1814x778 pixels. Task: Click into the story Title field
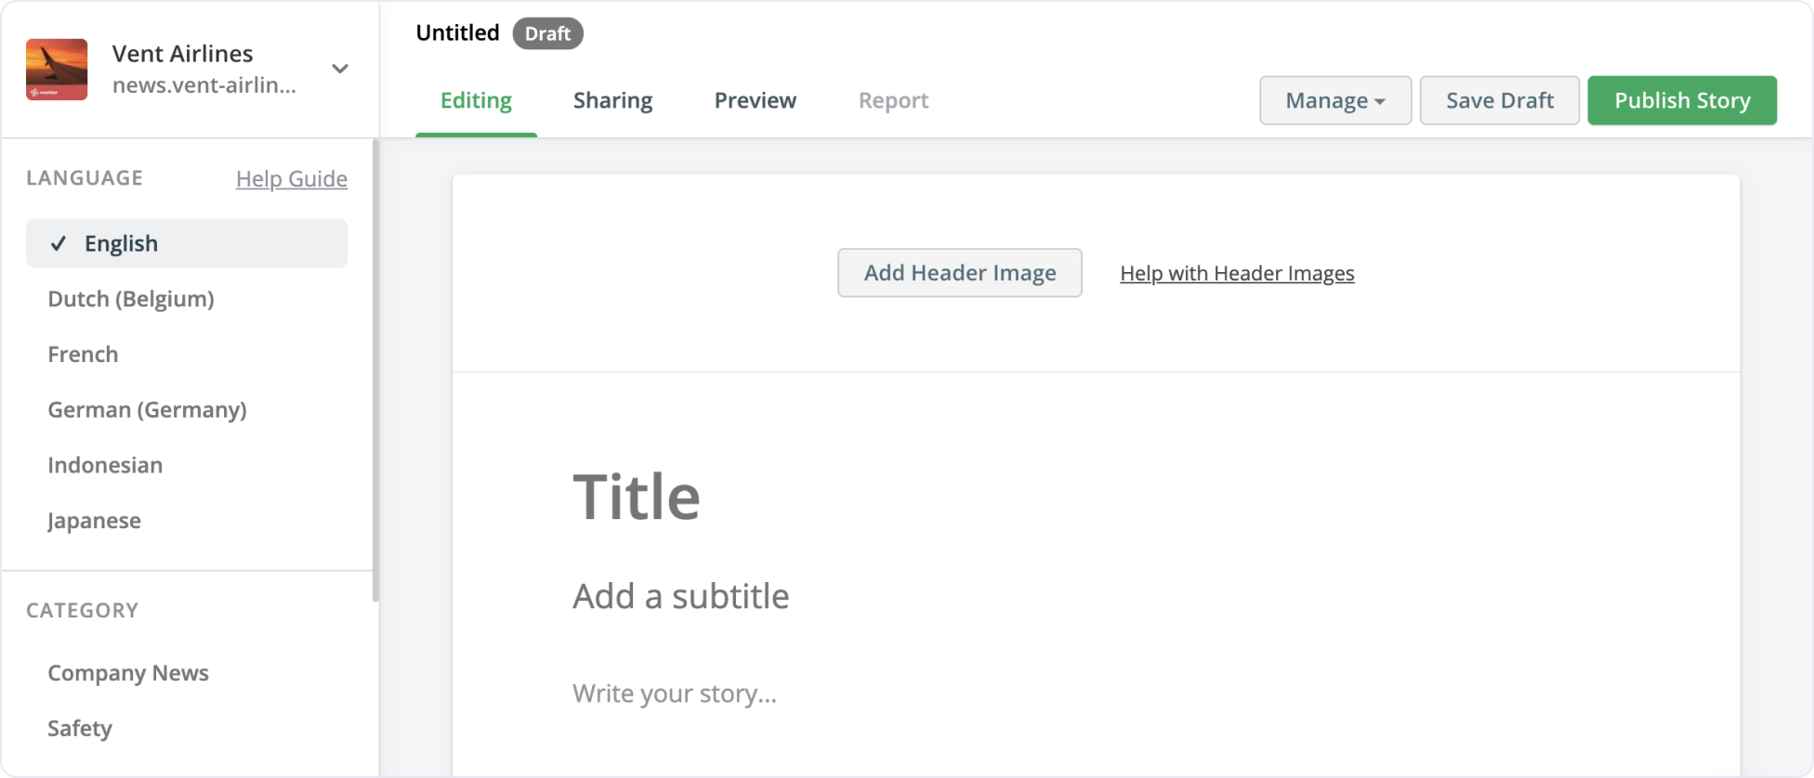click(636, 497)
